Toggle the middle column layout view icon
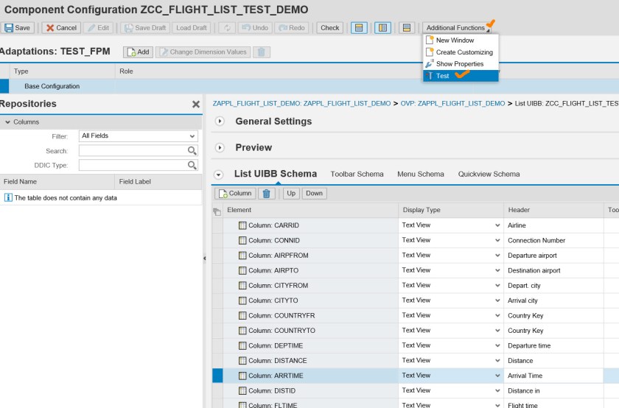619x408 pixels. point(382,28)
